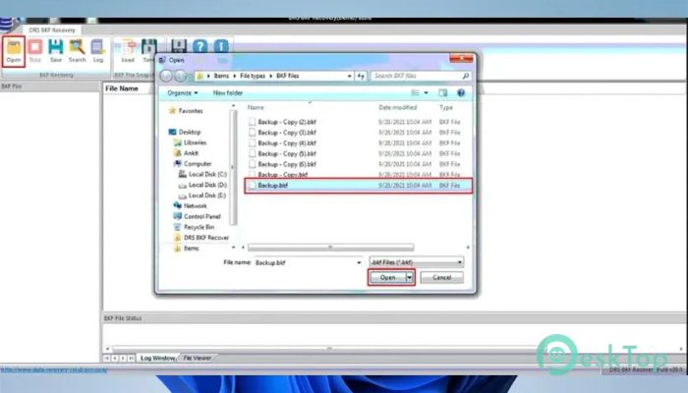
Task: Click the Load snapshot toolbar icon
Action: click(x=128, y=51)
